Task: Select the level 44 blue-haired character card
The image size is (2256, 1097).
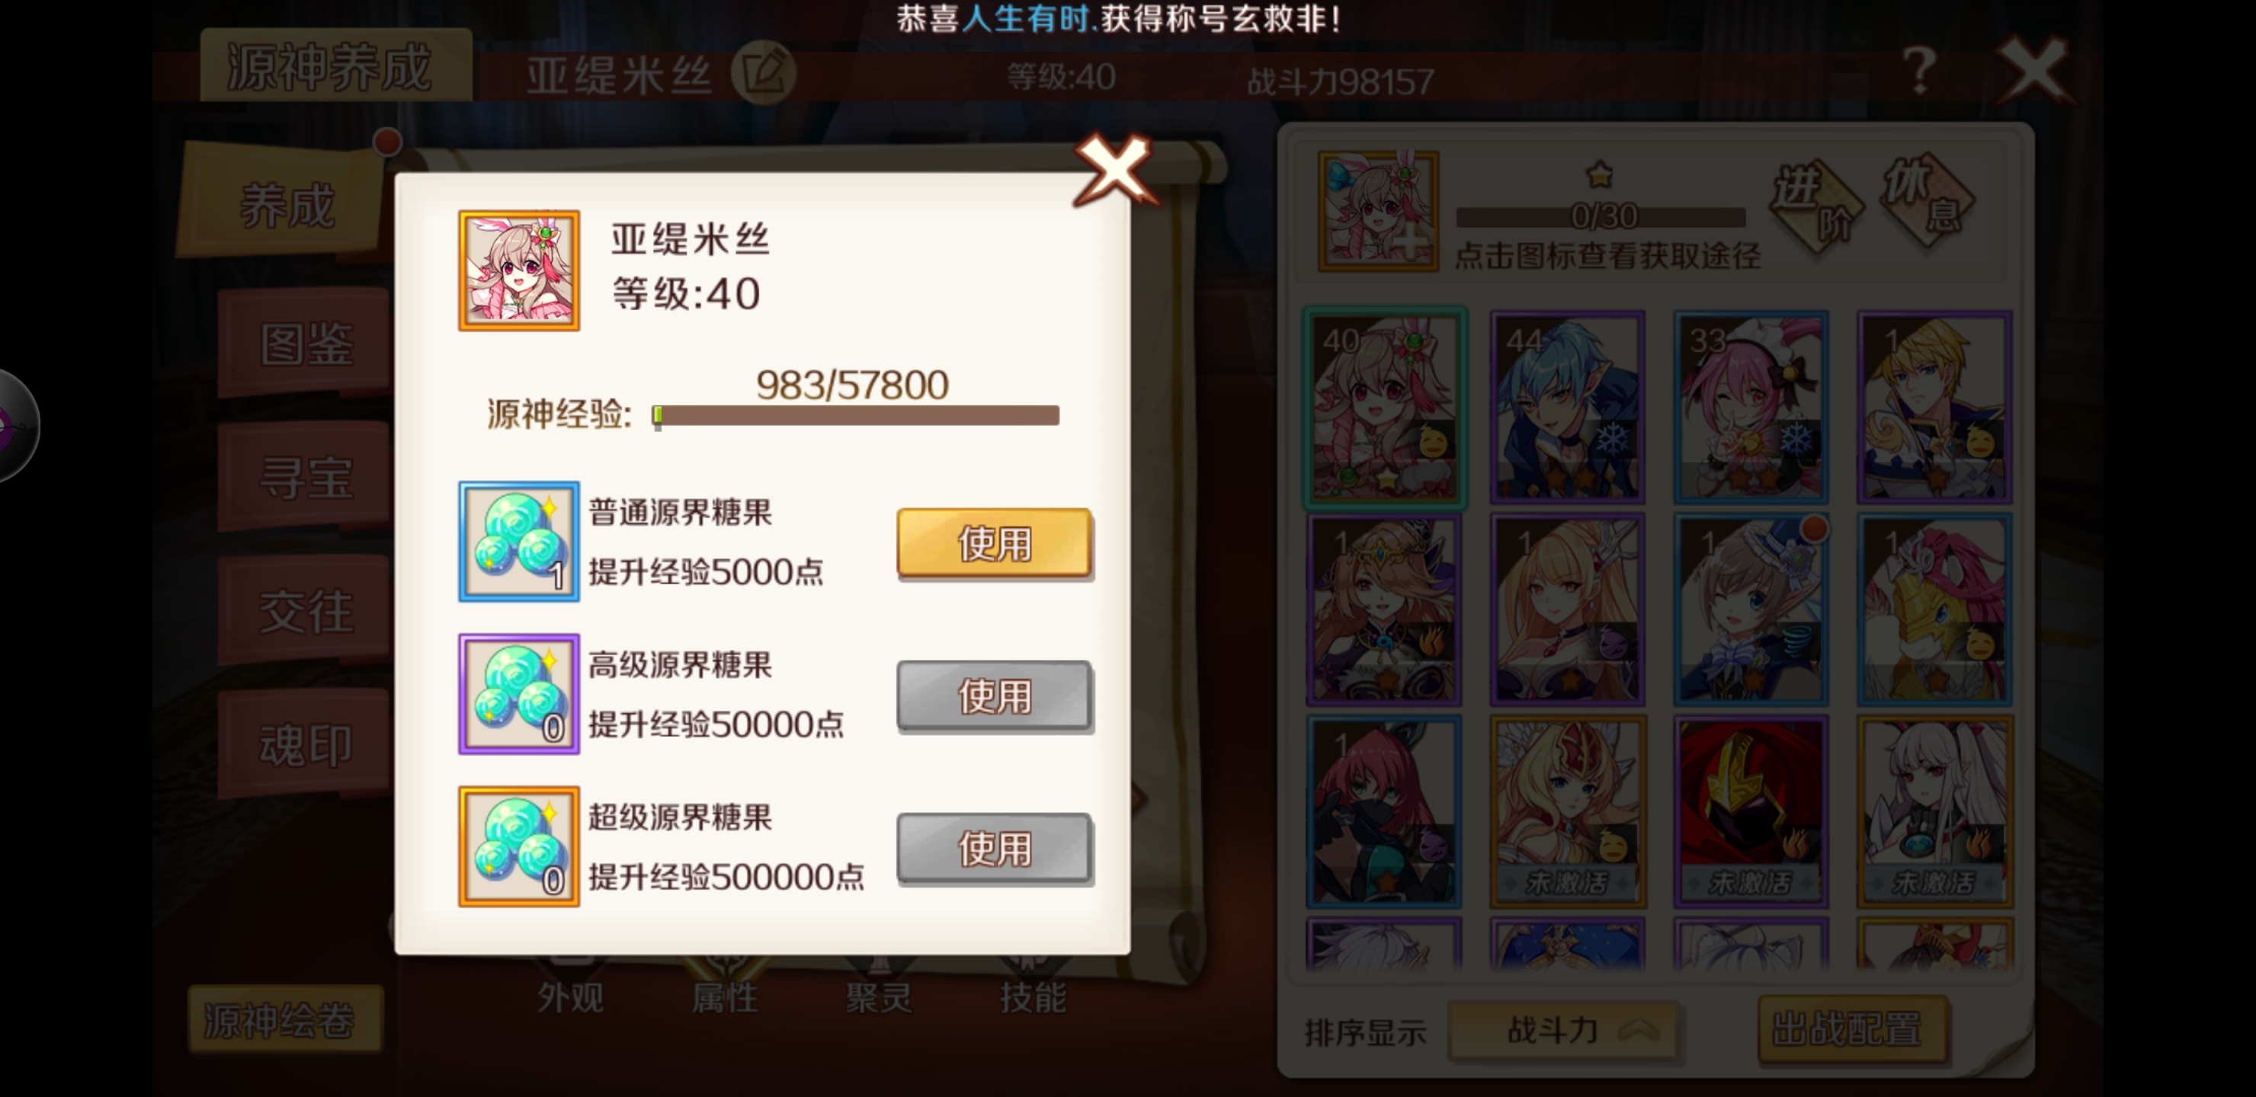Action: (1568, 407)
